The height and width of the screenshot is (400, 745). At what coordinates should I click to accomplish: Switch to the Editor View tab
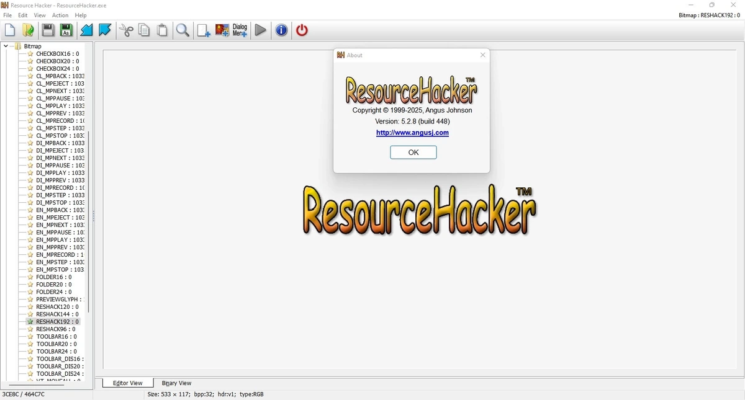[128, 383]
